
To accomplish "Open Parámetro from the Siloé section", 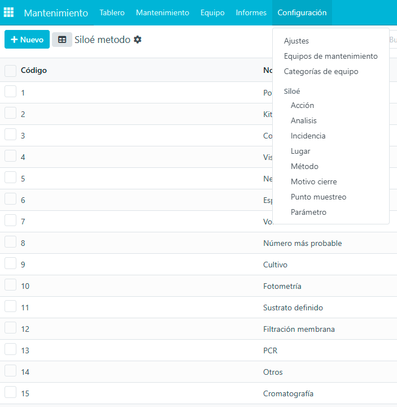I will 308,212.
